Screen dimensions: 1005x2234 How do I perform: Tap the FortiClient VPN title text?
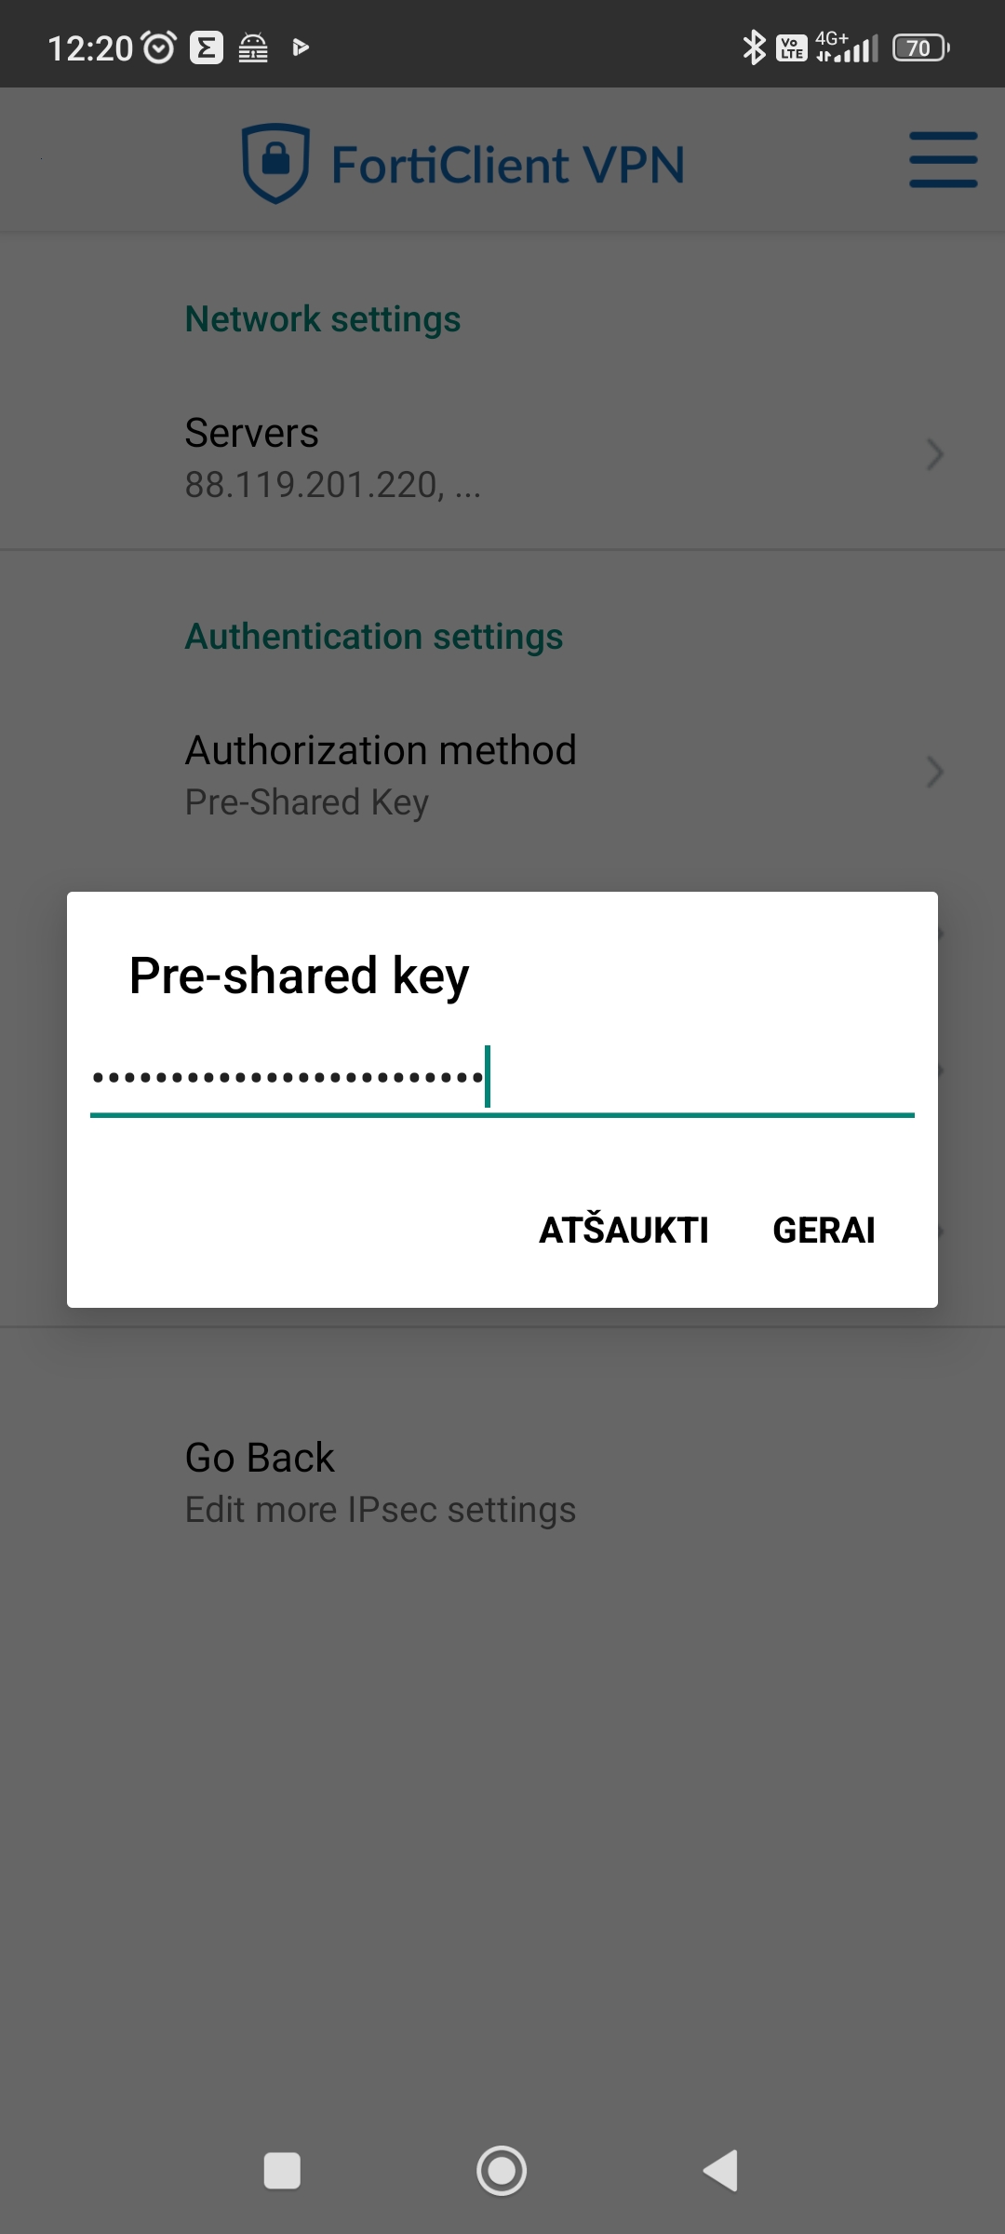[508, 165]
